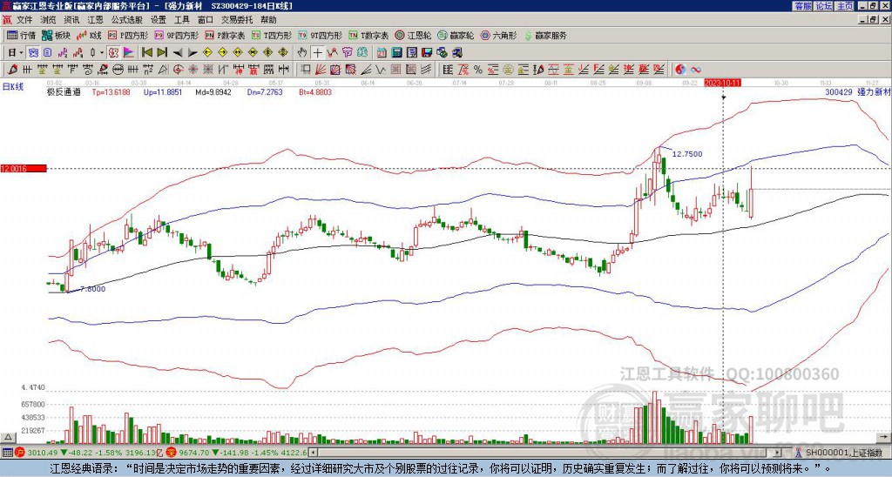Open the calculator icon
Screen dimensions: 892x477
click(397, 53)
